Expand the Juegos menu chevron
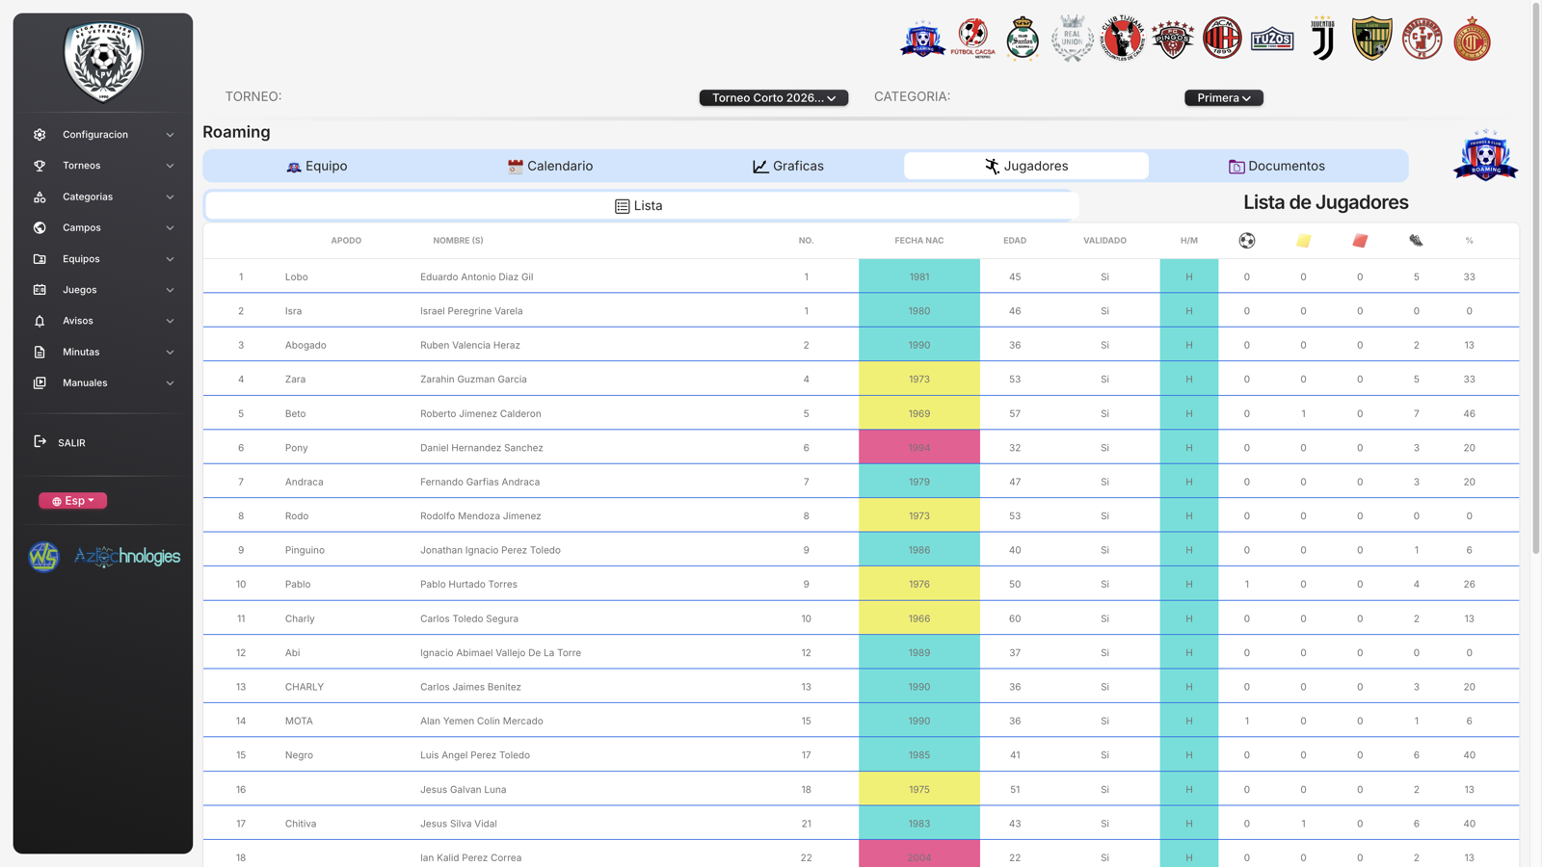1542x867 pixels. (x=171, y=290)
